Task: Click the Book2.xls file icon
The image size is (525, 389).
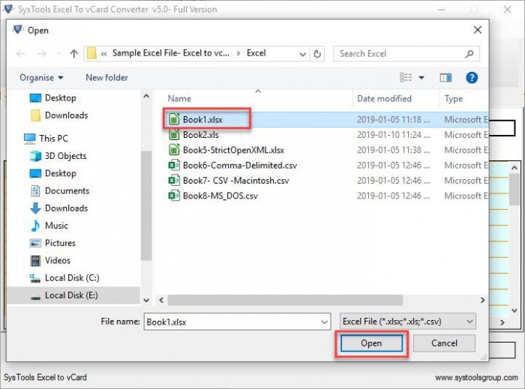Action: point(174,135)
